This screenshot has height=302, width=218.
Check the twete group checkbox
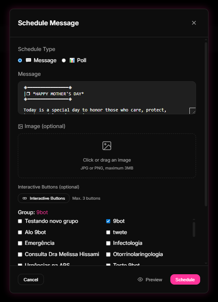pos(108,232)
